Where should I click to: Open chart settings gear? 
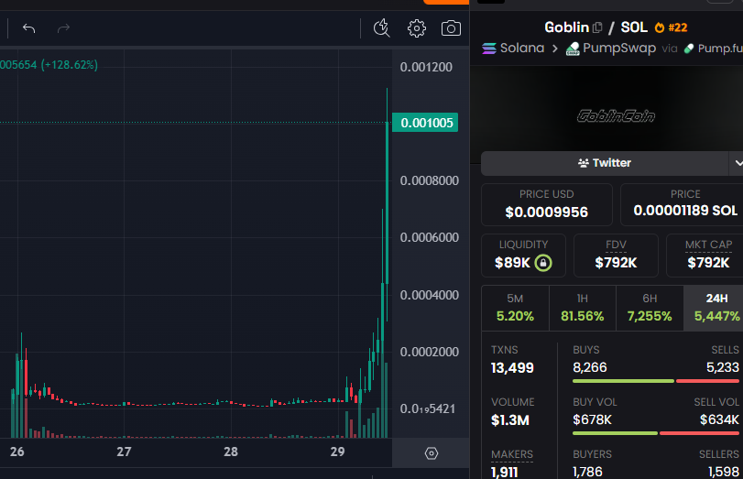417,28
